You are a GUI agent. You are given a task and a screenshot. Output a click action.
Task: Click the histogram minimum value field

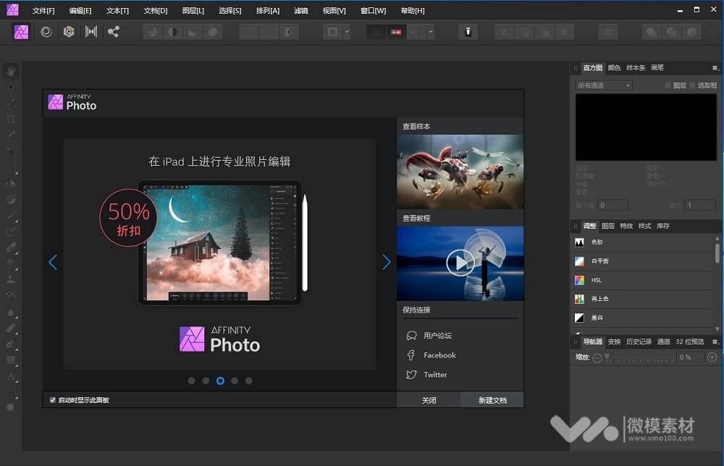(613, 205)
